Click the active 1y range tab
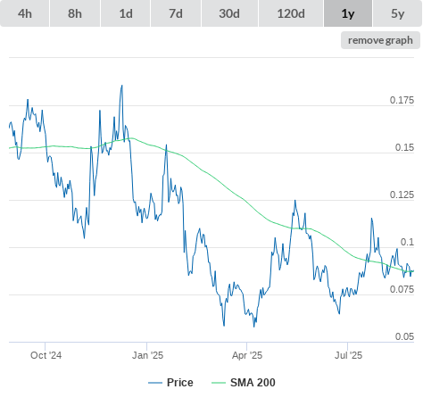Viewport: 423px width, 406px height. tap(348, 13)
